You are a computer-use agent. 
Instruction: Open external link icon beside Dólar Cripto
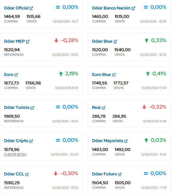click(31, 141)
